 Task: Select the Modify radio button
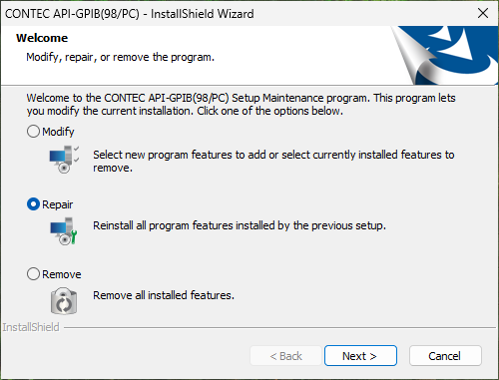(33, 132)
